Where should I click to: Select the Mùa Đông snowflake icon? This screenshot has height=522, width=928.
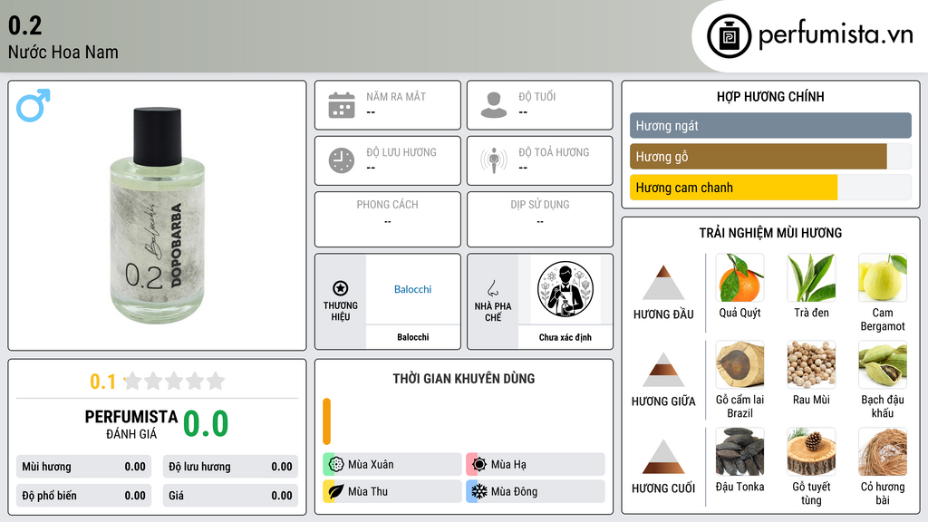click(x=478, y=491)
